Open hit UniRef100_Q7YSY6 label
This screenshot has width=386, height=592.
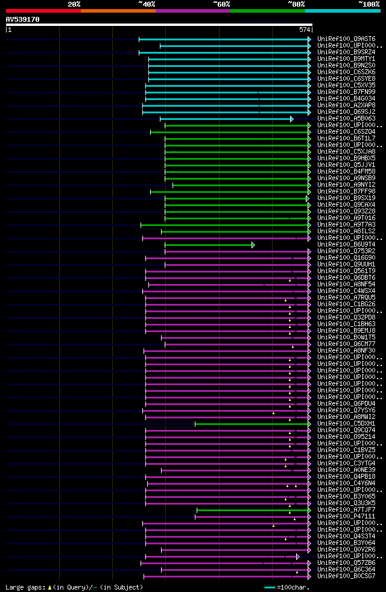point(346,411)
